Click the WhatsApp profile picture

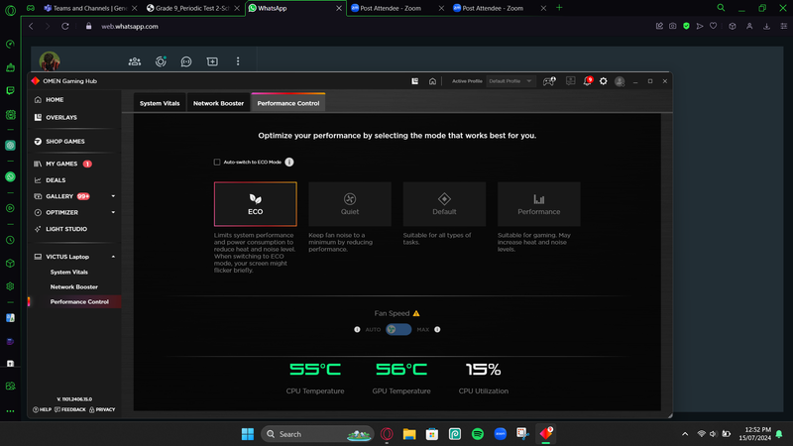[x=50, y=61]
